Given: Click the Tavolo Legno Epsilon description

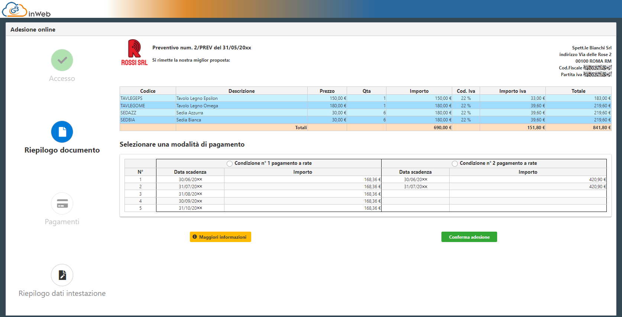Looking at the screenshot, I should [197, 98].
